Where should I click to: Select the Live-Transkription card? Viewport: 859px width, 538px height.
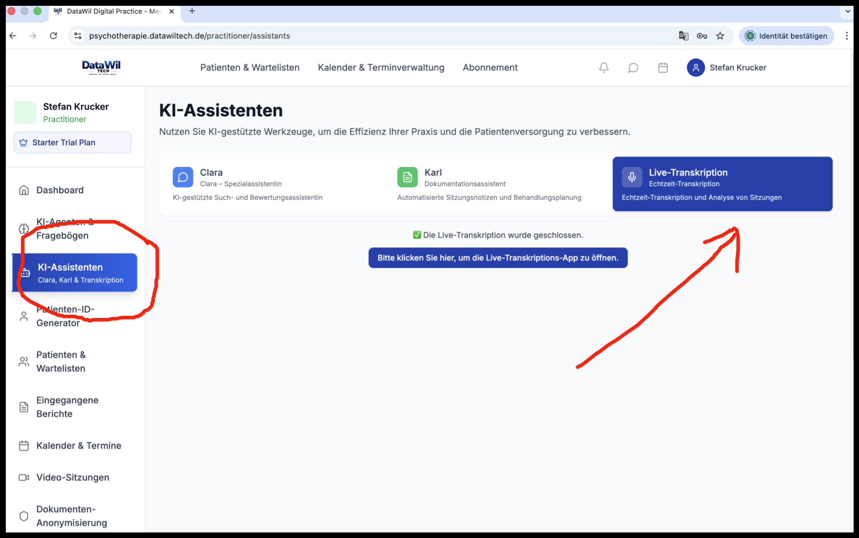click(x=722, y=184)
